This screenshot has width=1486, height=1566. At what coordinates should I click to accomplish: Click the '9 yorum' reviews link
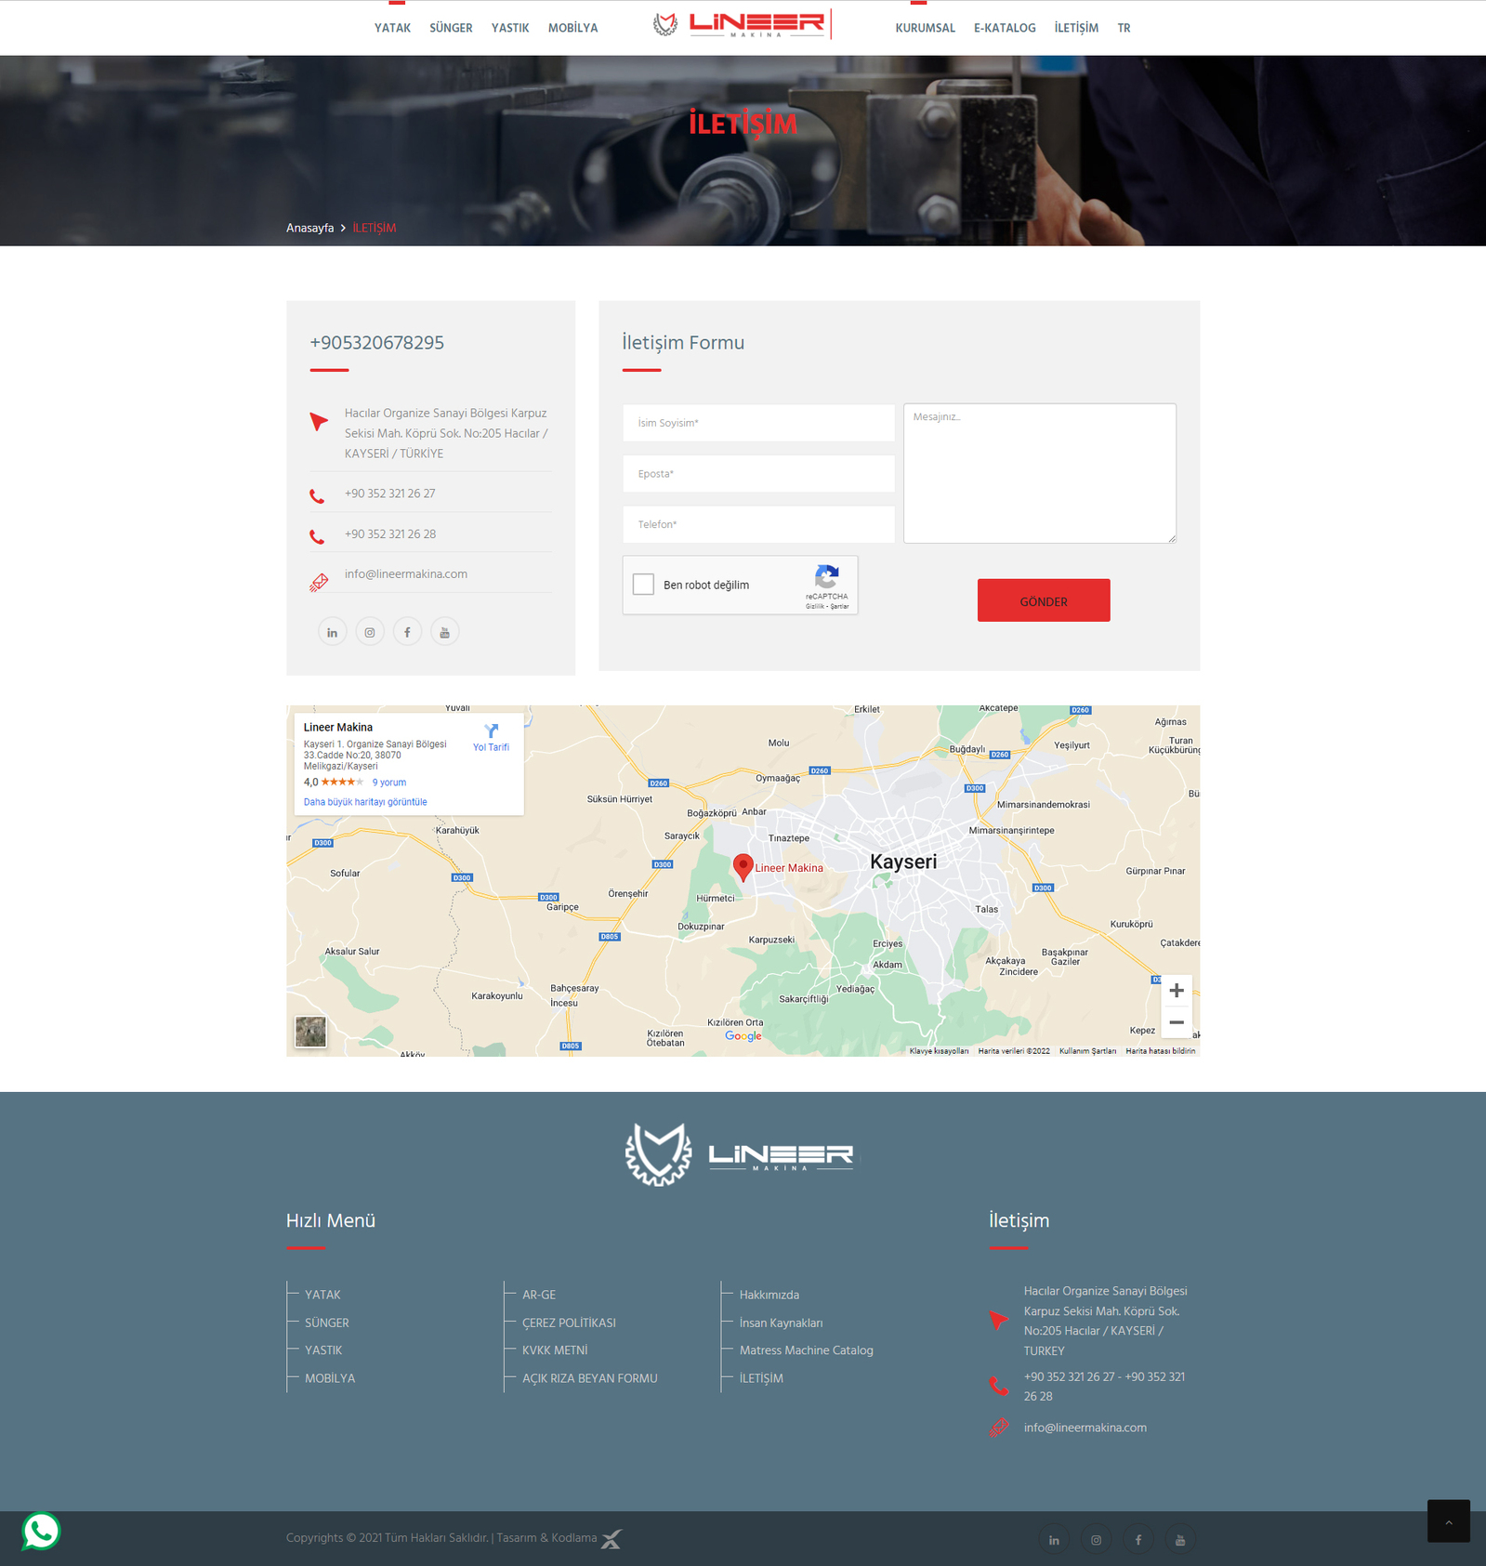(x=389, y=783)
